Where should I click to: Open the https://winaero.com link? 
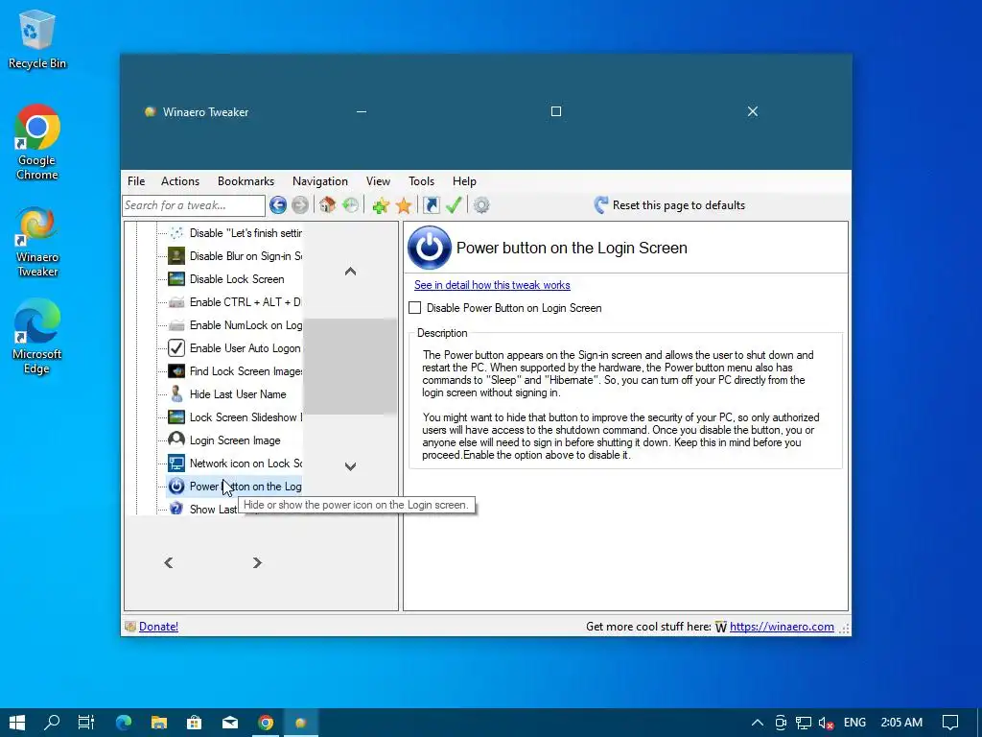782,626
